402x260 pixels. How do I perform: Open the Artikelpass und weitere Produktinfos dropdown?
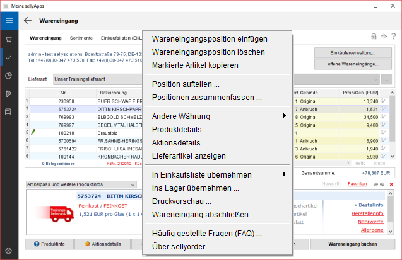132,185
